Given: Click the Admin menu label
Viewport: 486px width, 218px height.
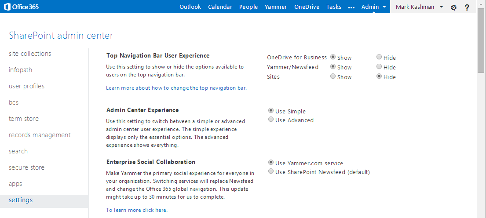Looking at the screenshot, I should pyautogui.click(x=370, y=7).
